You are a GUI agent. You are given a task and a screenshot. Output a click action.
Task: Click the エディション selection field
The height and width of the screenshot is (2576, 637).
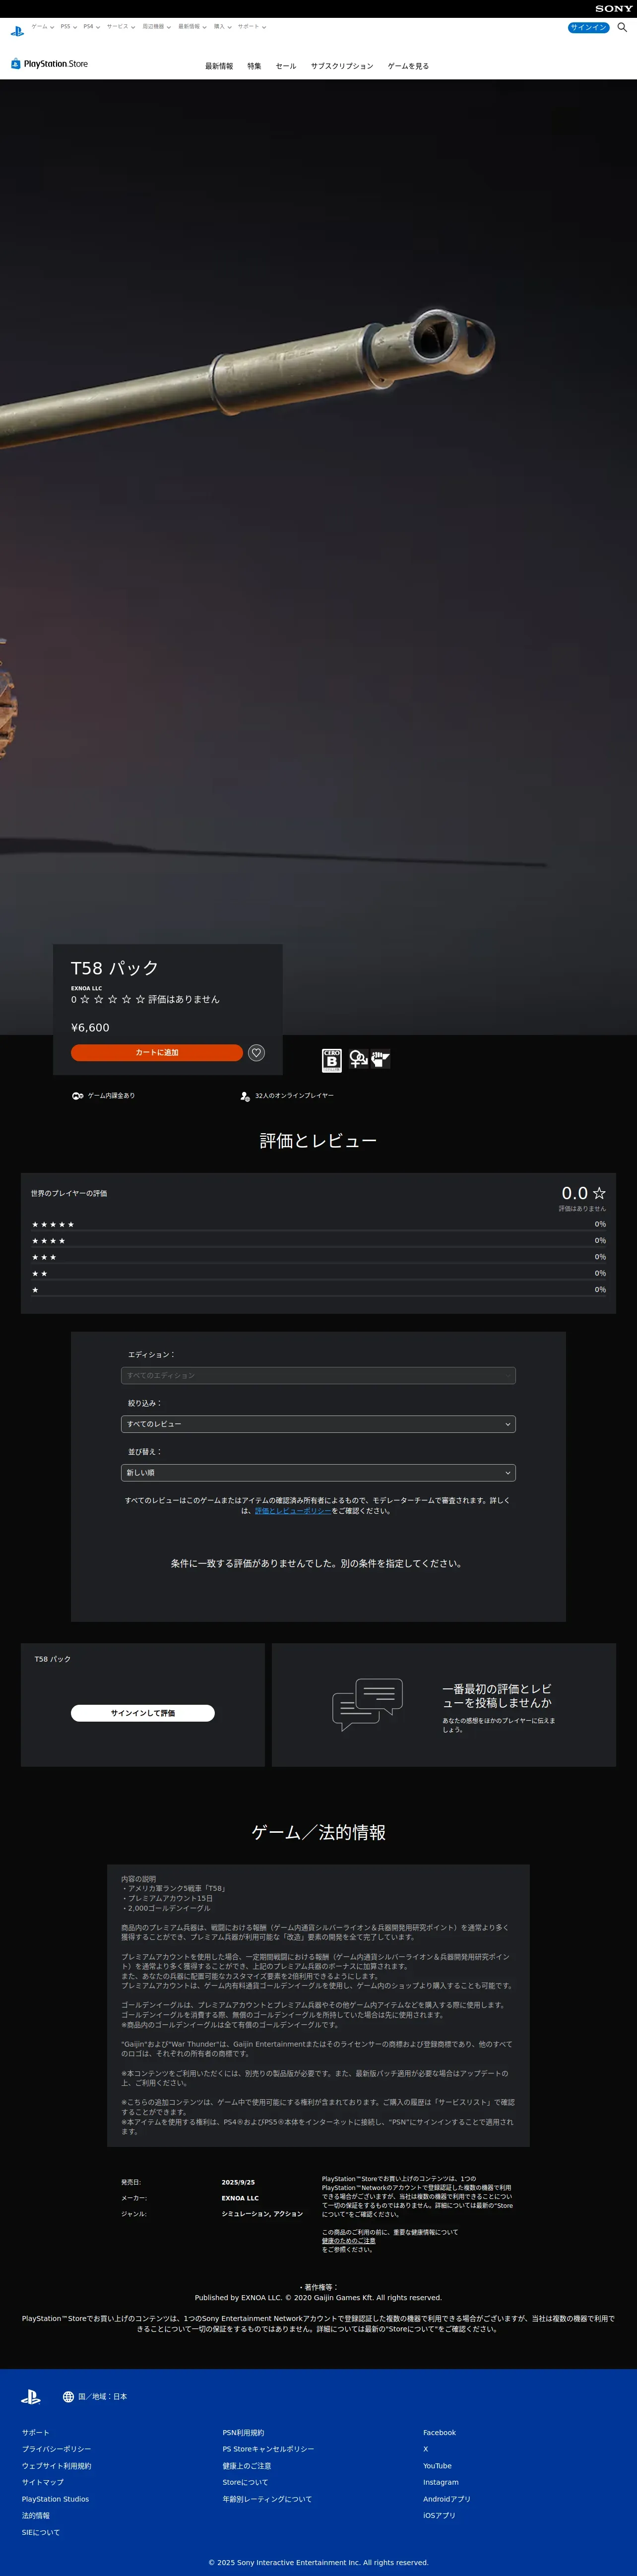pos(318,1376)
